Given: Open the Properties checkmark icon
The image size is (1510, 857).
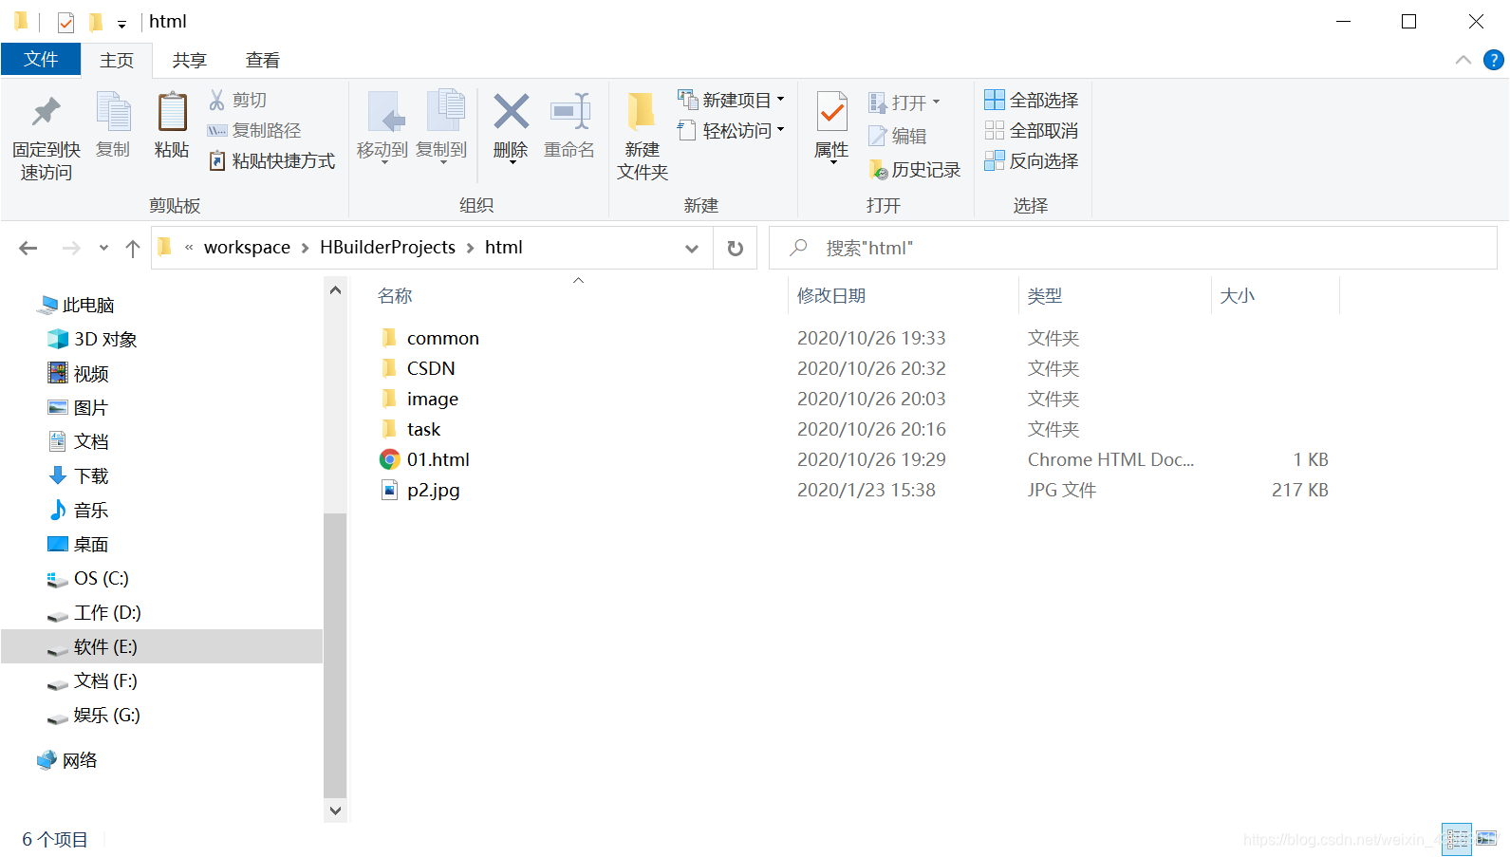Looking at the screenshot, I should pos(831,112).
